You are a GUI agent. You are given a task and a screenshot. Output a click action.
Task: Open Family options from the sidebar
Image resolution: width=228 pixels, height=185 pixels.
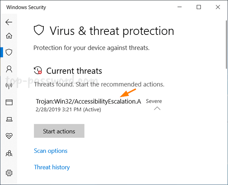[9, 153]
